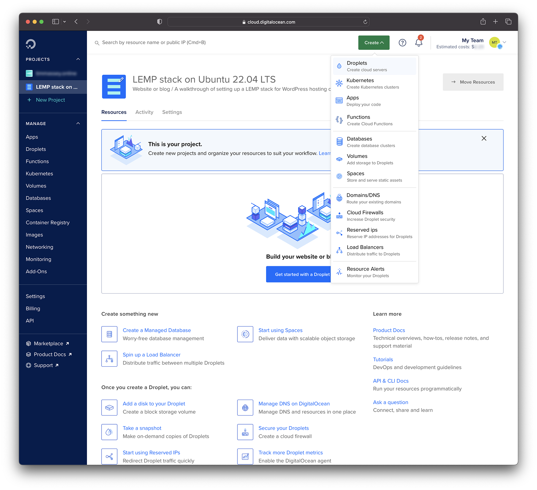Open the browser sidebar options chevron
Viewport: 537px width, 490px height.
tap(65, 22)
